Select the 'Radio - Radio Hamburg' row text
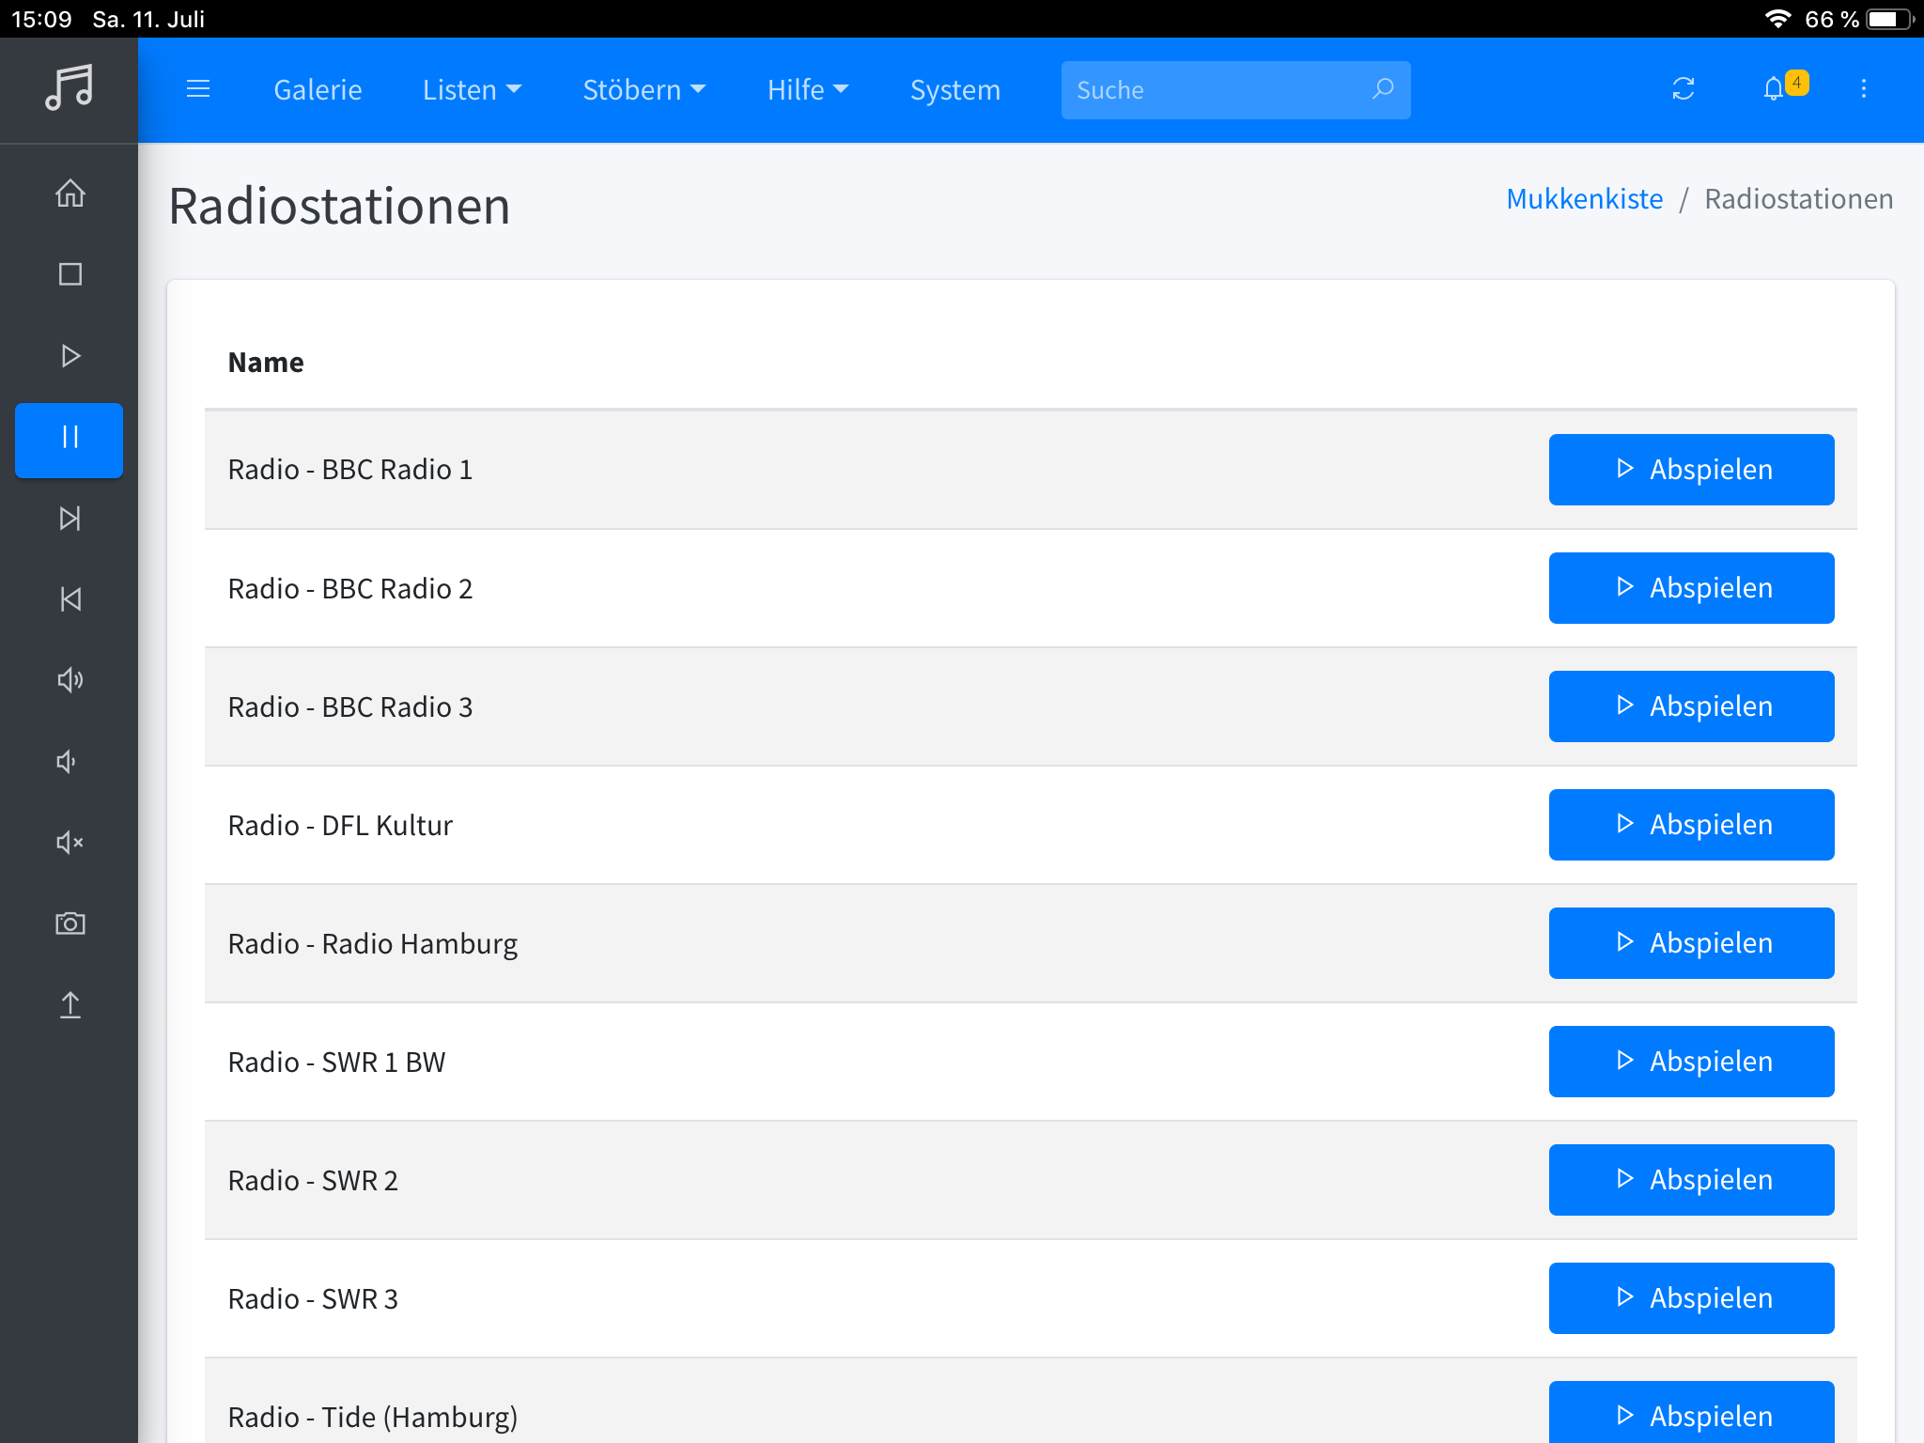Viewport: 1924px width, 1443px height. click(373, 944)
